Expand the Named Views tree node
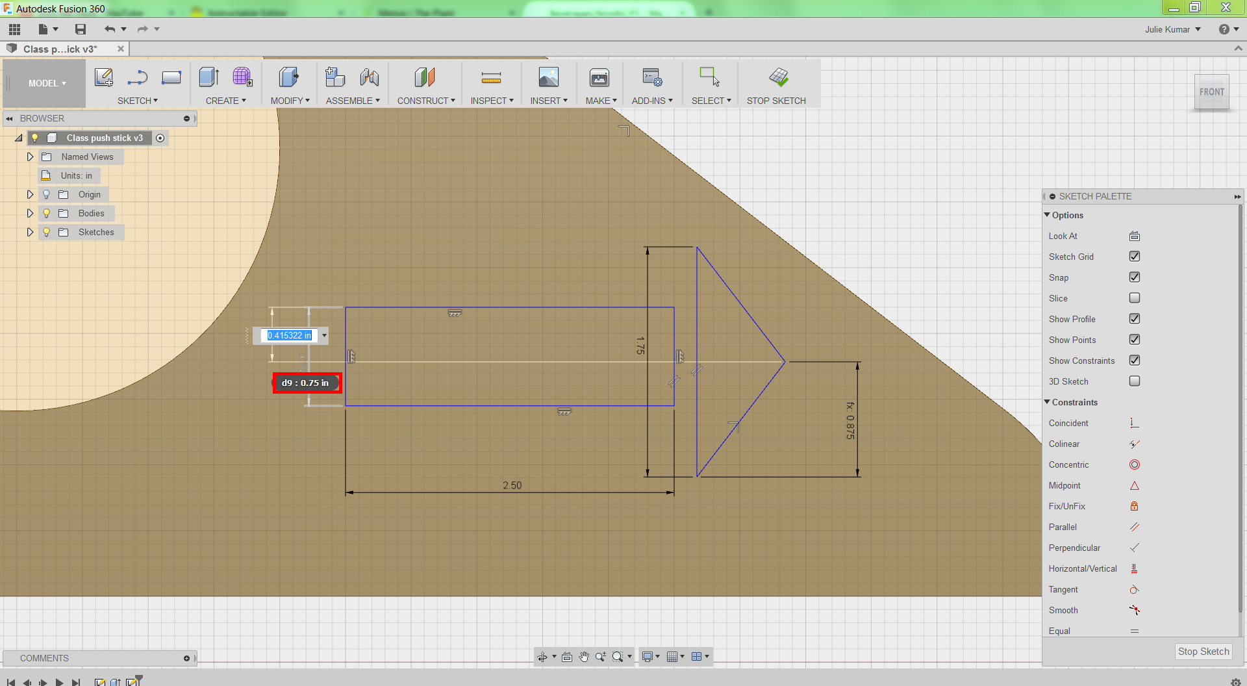This screenshot has height=686, width=1247. coord(30,157)
